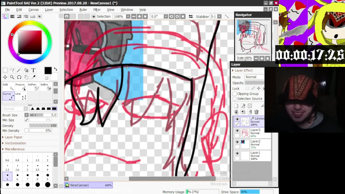Open the brush blend mode Normal dropdown
The image size is (345, 194).
click(x=15, y=109)
